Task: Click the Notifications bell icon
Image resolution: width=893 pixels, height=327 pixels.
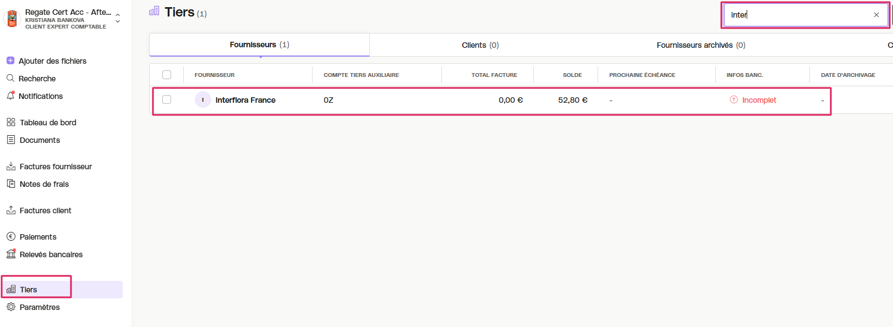Action: (10, 96)
